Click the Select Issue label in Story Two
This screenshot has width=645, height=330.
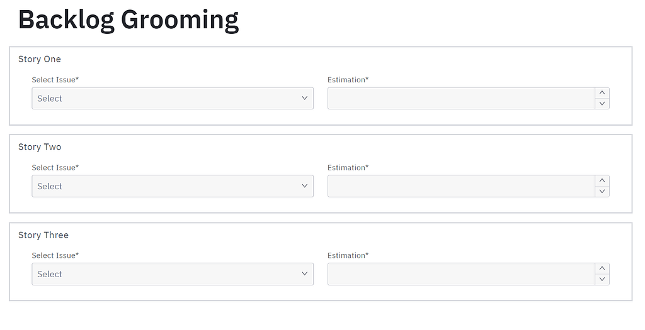pyautogui.click(x=55, y=167)
